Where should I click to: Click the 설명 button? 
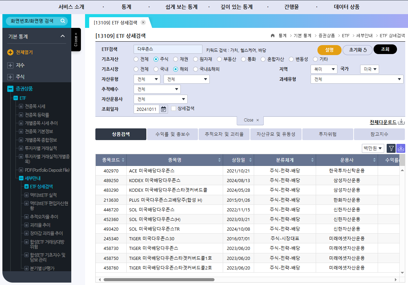tap(329, 50)
